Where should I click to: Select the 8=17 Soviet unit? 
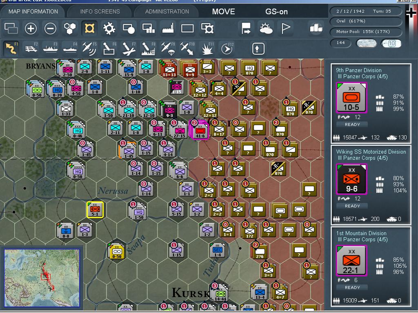(x=219, y=129)
